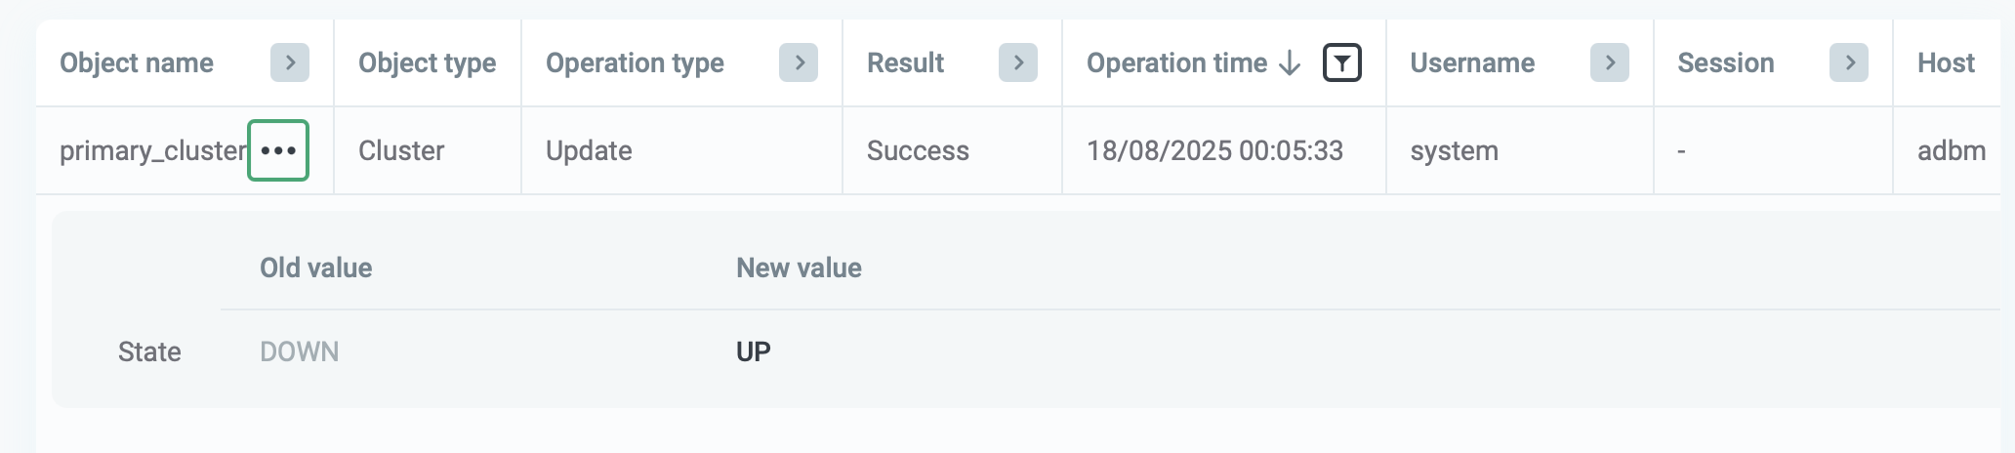Click the sort arrow beside Operation time
Viewport: 2015px width, 453px height.
1290,63
